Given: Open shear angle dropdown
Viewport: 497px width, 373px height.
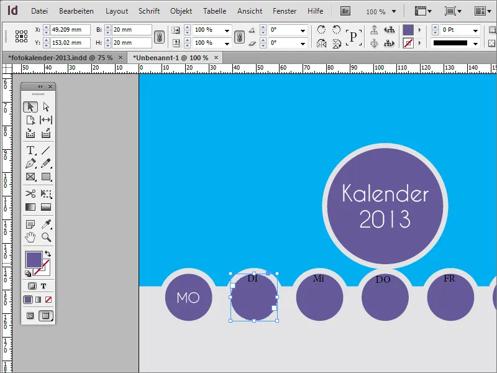Looking at the screenshot, I should tap(303, 44).
